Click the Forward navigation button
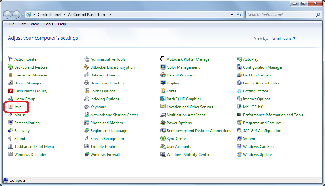 [x=16, y=15]
